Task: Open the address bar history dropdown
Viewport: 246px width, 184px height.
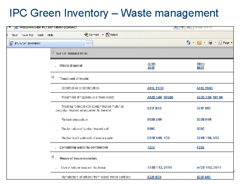Action: coord(176,28)
